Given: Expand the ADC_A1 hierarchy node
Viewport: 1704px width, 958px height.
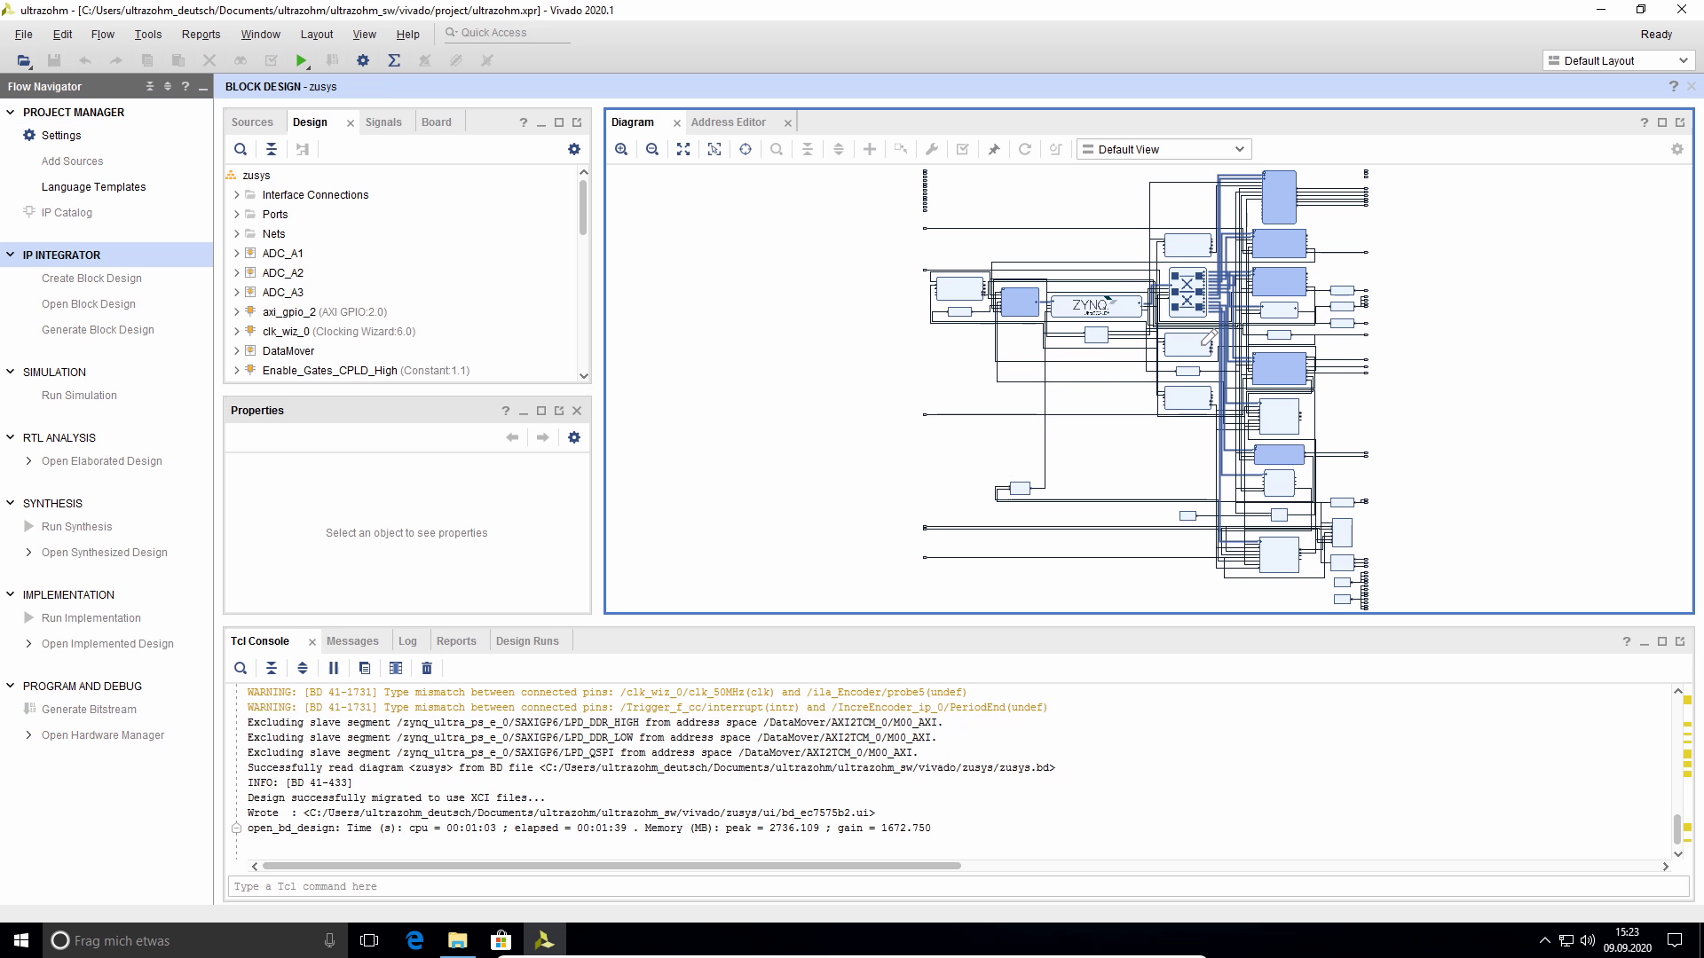Looking at the screenshot, I should tap(237, 254).
